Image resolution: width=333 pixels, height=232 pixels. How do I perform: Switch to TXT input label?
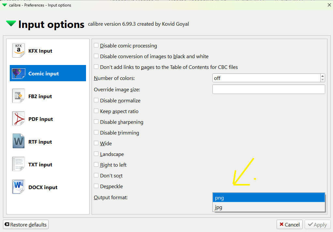click(40, 165)
